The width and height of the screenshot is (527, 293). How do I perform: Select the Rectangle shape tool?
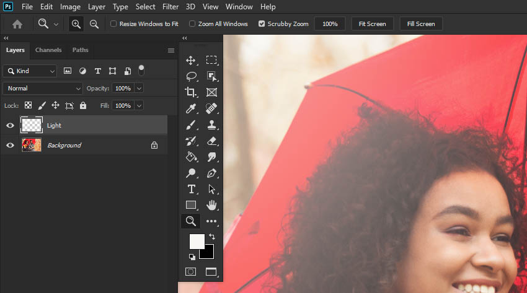[191, 205]
